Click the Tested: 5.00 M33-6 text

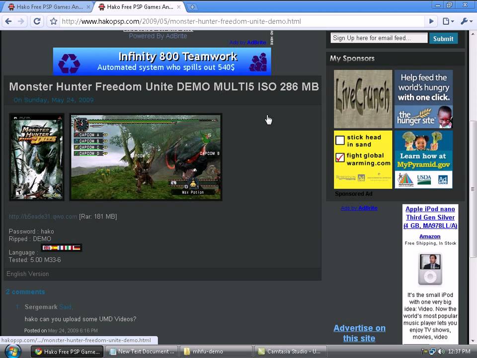tap(35, 260)
